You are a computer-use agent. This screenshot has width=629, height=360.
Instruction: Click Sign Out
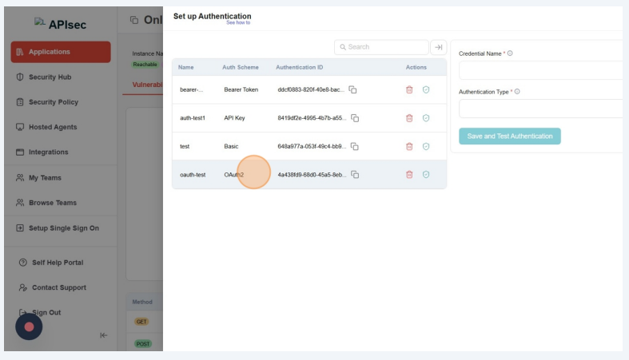(x=46, y=312)
